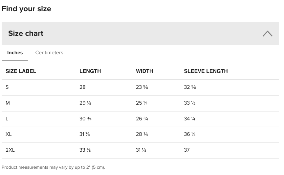284x175 pixels.
Task: Click the WIDTH column header
Action: 144,71
